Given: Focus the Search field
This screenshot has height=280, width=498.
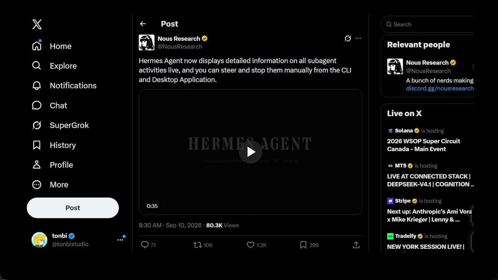Looking at the screenshot, I should (x=427, y=24).
